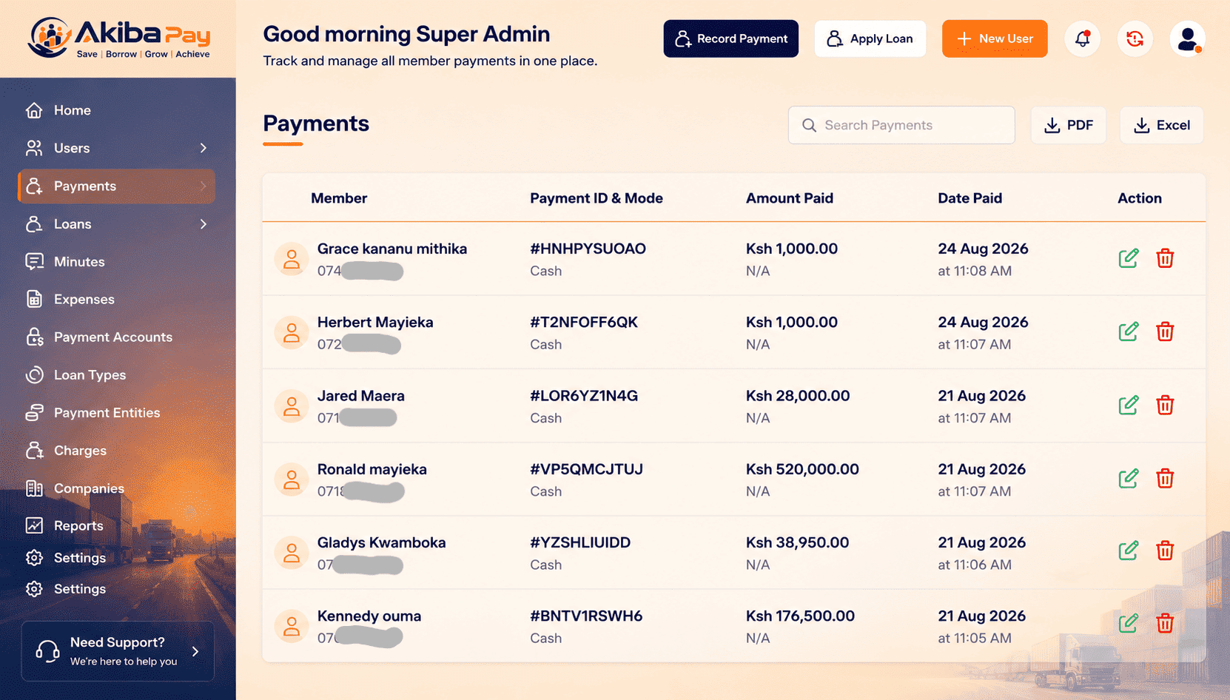
Task: Delete Herbert Mayieka's payment record
Action: [x=1165, y=332]
